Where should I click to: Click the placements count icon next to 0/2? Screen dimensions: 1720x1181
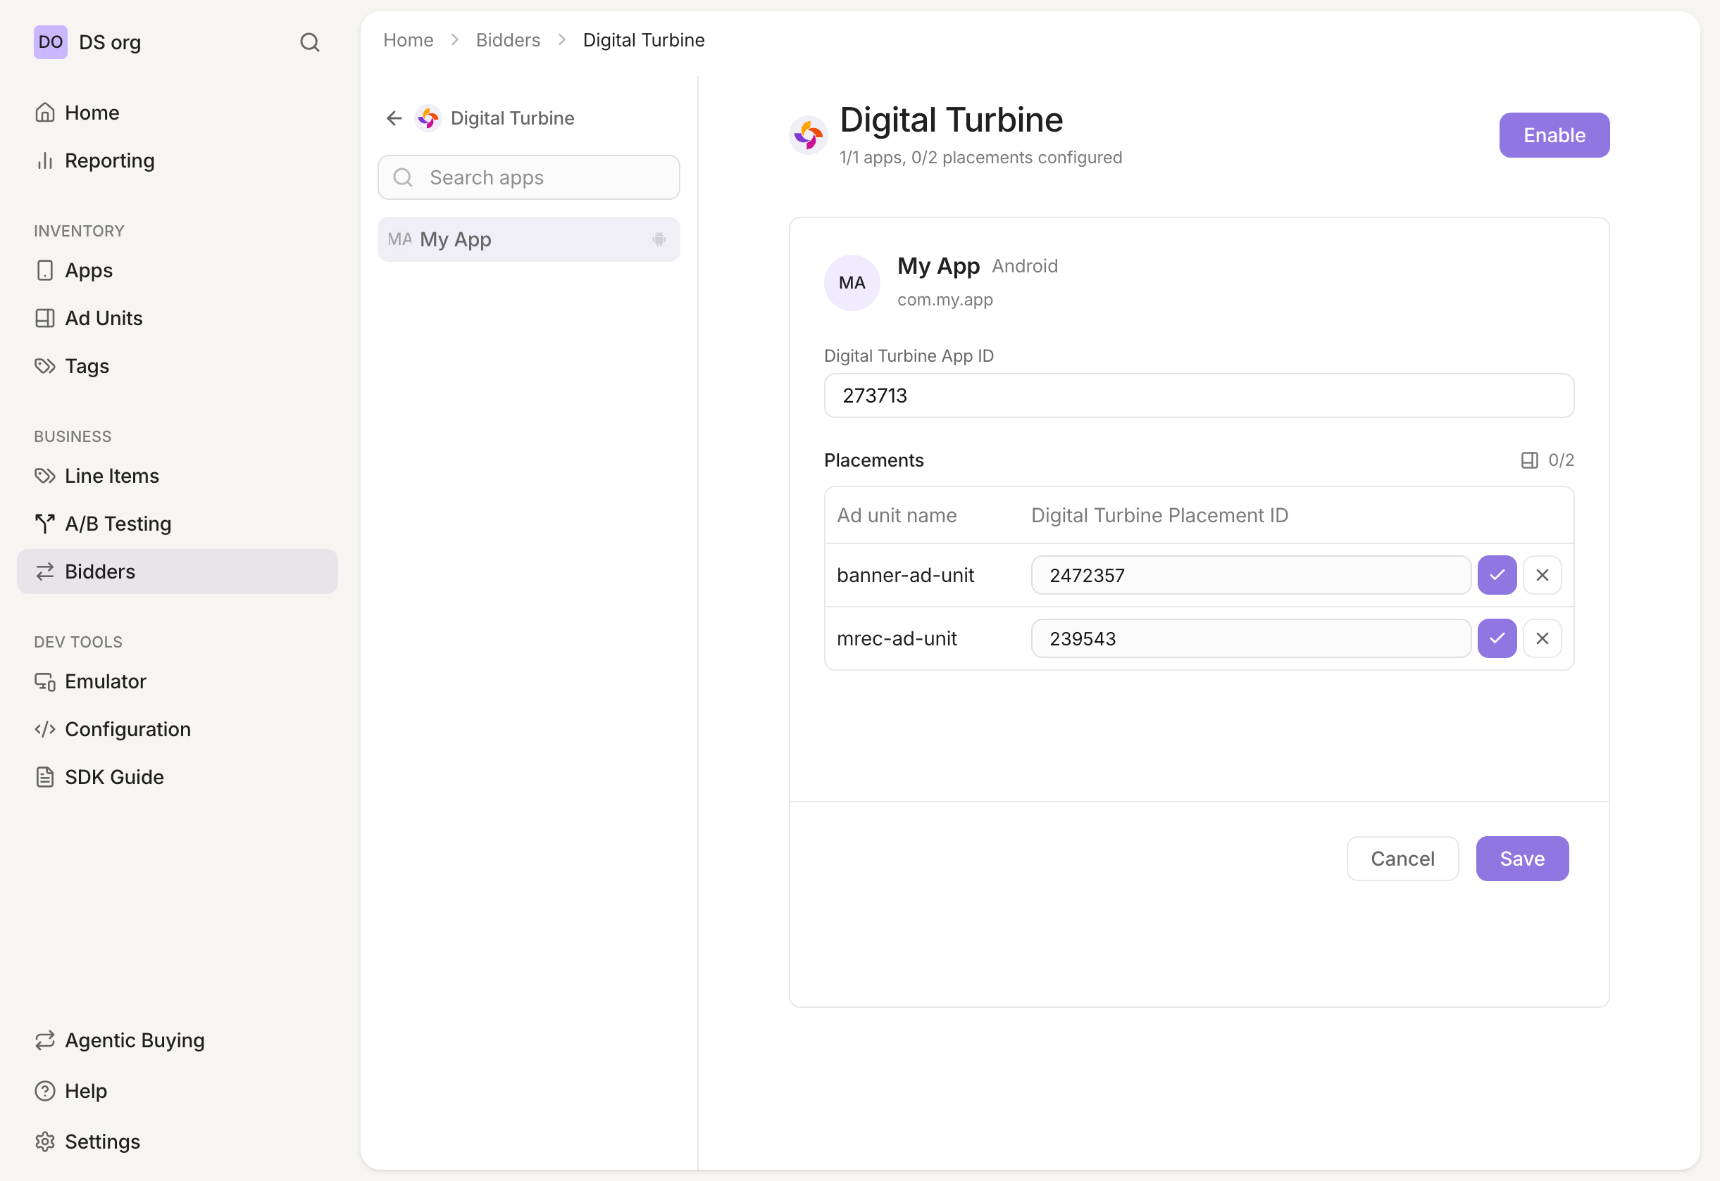pos(1529,460)
